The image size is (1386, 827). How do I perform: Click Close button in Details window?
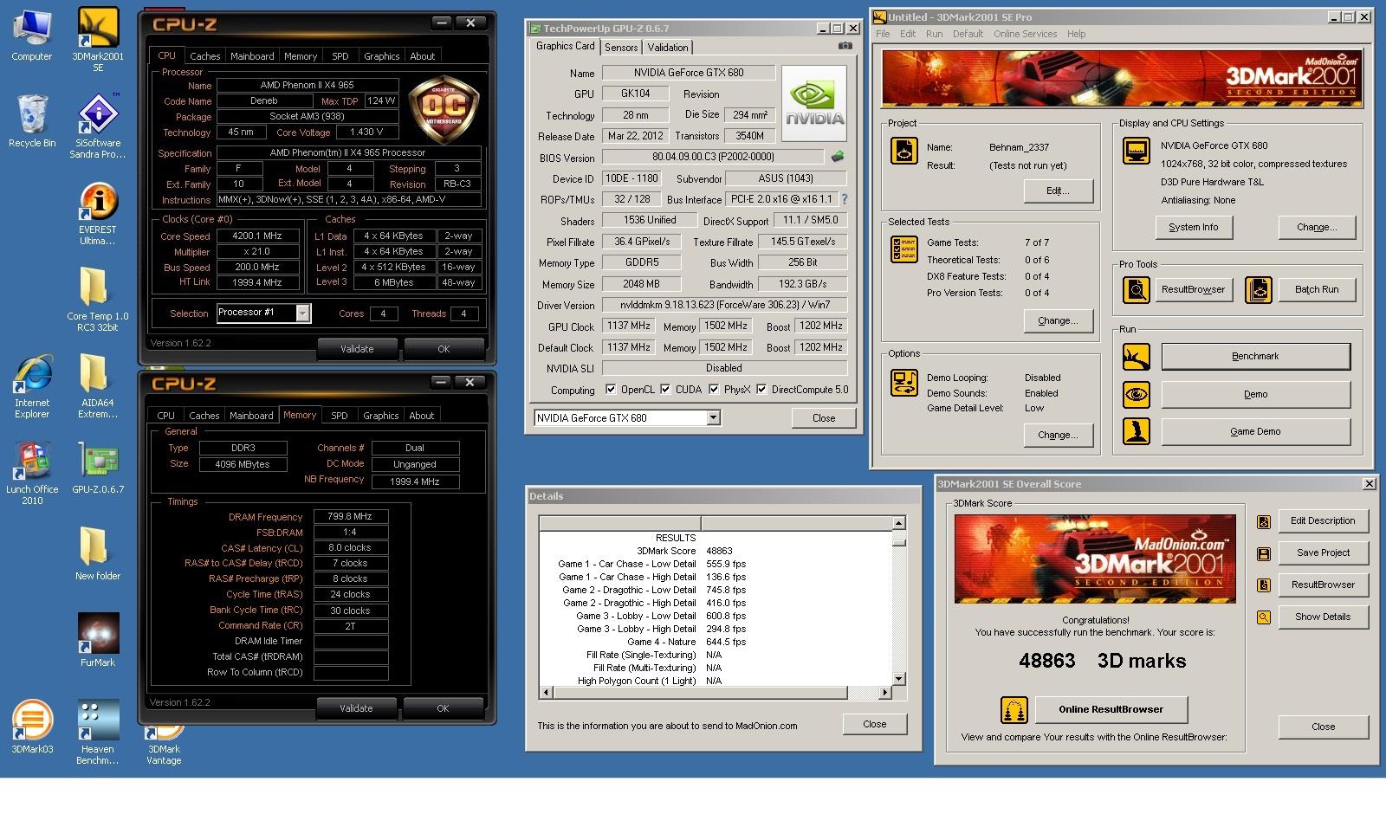[874, 725]
